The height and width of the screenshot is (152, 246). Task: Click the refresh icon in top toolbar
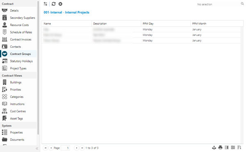(54, 4)
